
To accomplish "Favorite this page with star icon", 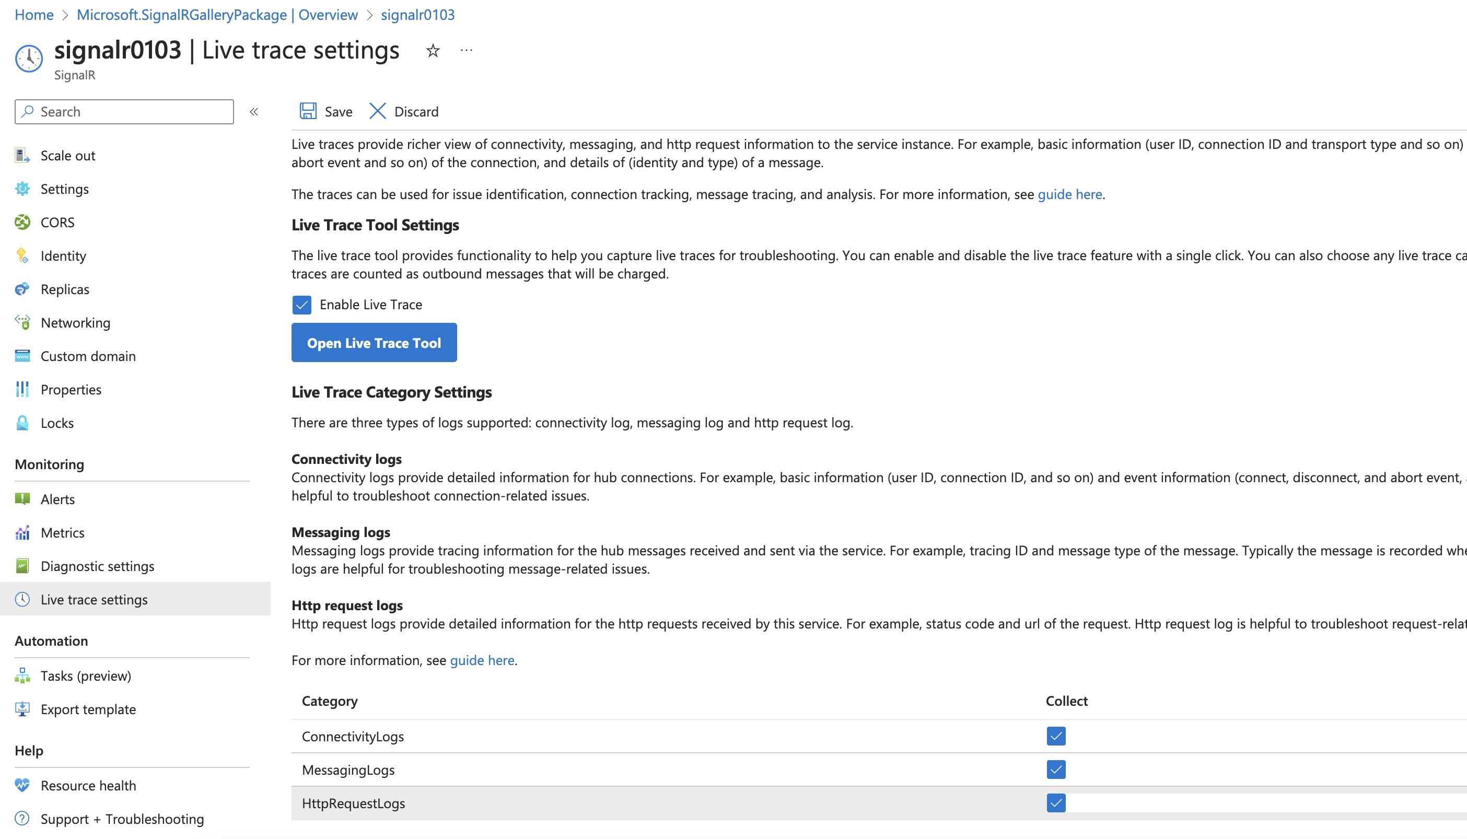I will [432, 51].
